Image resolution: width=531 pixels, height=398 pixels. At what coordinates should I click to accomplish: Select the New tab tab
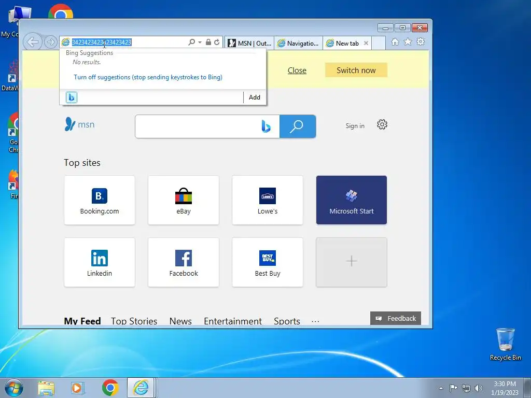coord(343,43)
